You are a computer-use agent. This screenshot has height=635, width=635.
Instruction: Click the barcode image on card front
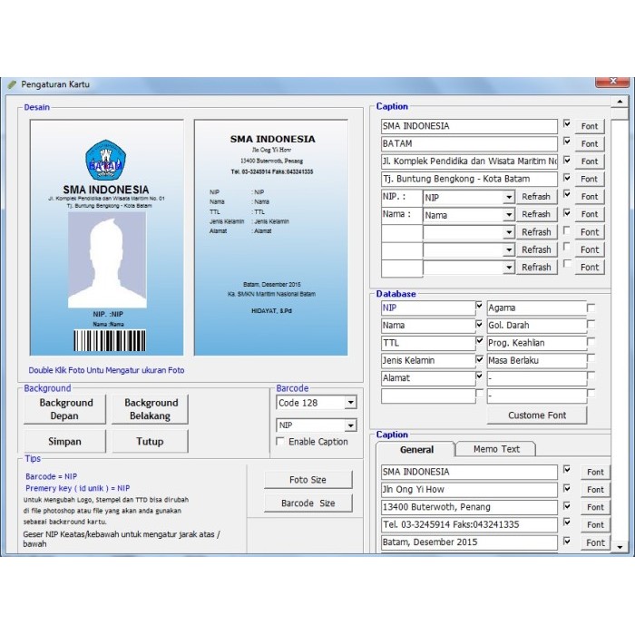(108, 341)
